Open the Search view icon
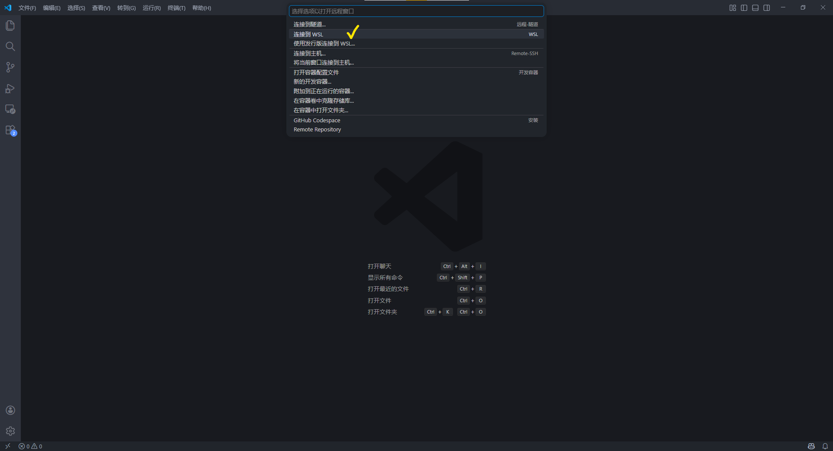The image size is (833, 451). point(10,46)
